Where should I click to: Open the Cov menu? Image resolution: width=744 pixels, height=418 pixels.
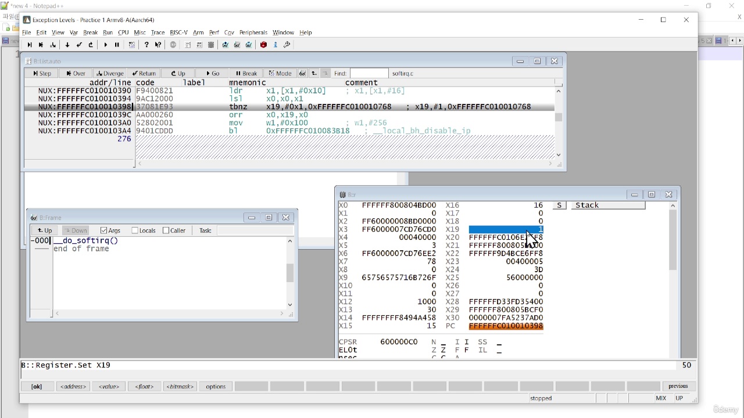[229, 33]
